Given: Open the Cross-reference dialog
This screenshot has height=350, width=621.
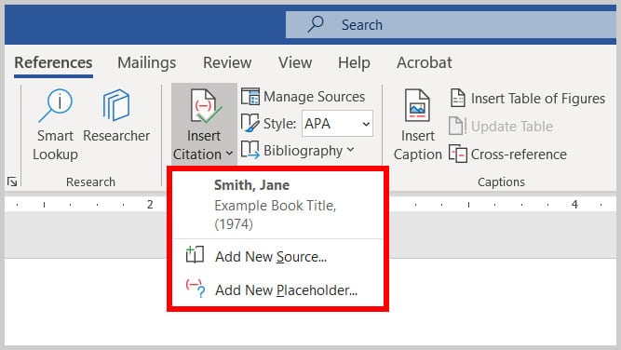Looking at the screenshot, I should 508,154.
